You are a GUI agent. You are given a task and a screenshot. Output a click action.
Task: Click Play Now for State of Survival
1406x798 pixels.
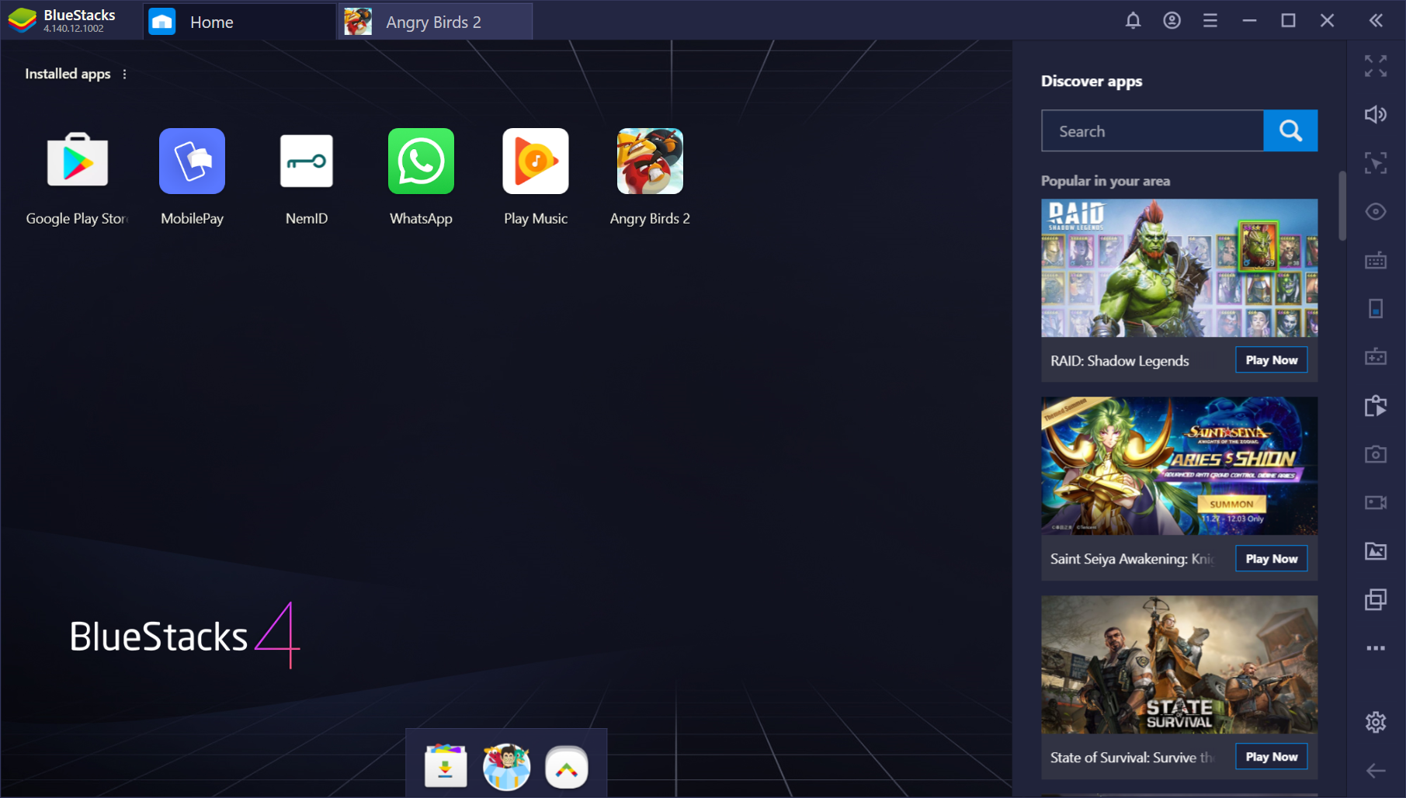[1271, 757]
